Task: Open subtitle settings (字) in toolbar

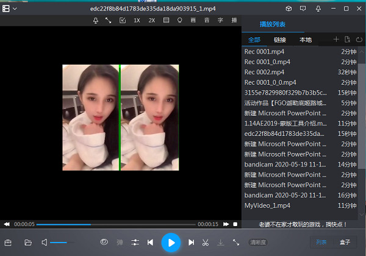Action: coord(220,20)
